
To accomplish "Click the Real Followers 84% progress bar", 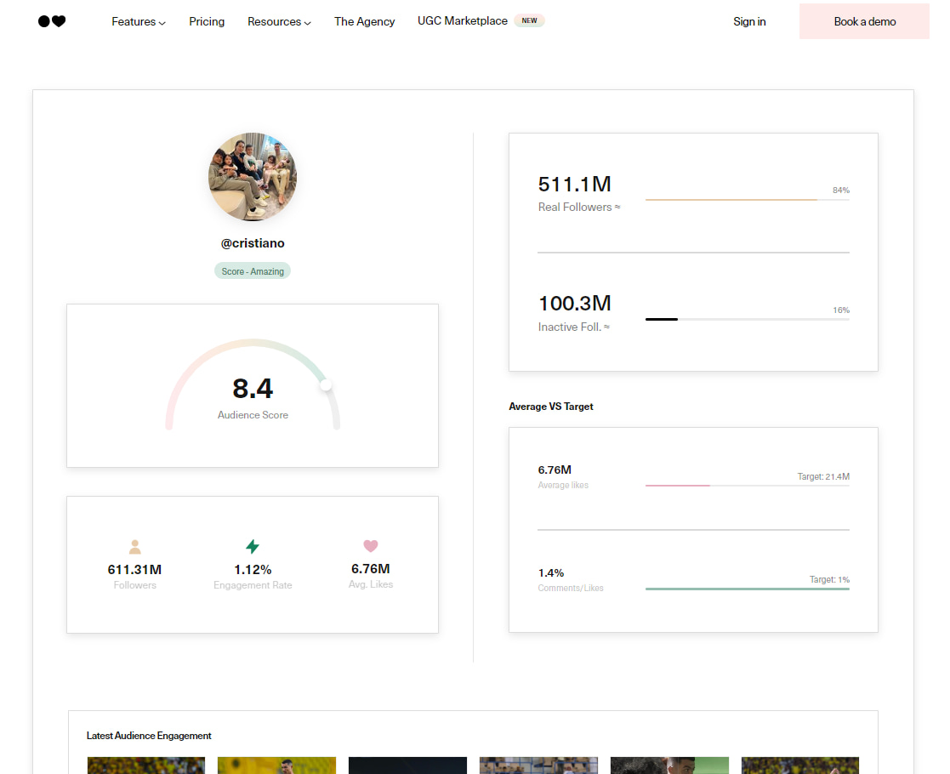I will 747,199.
